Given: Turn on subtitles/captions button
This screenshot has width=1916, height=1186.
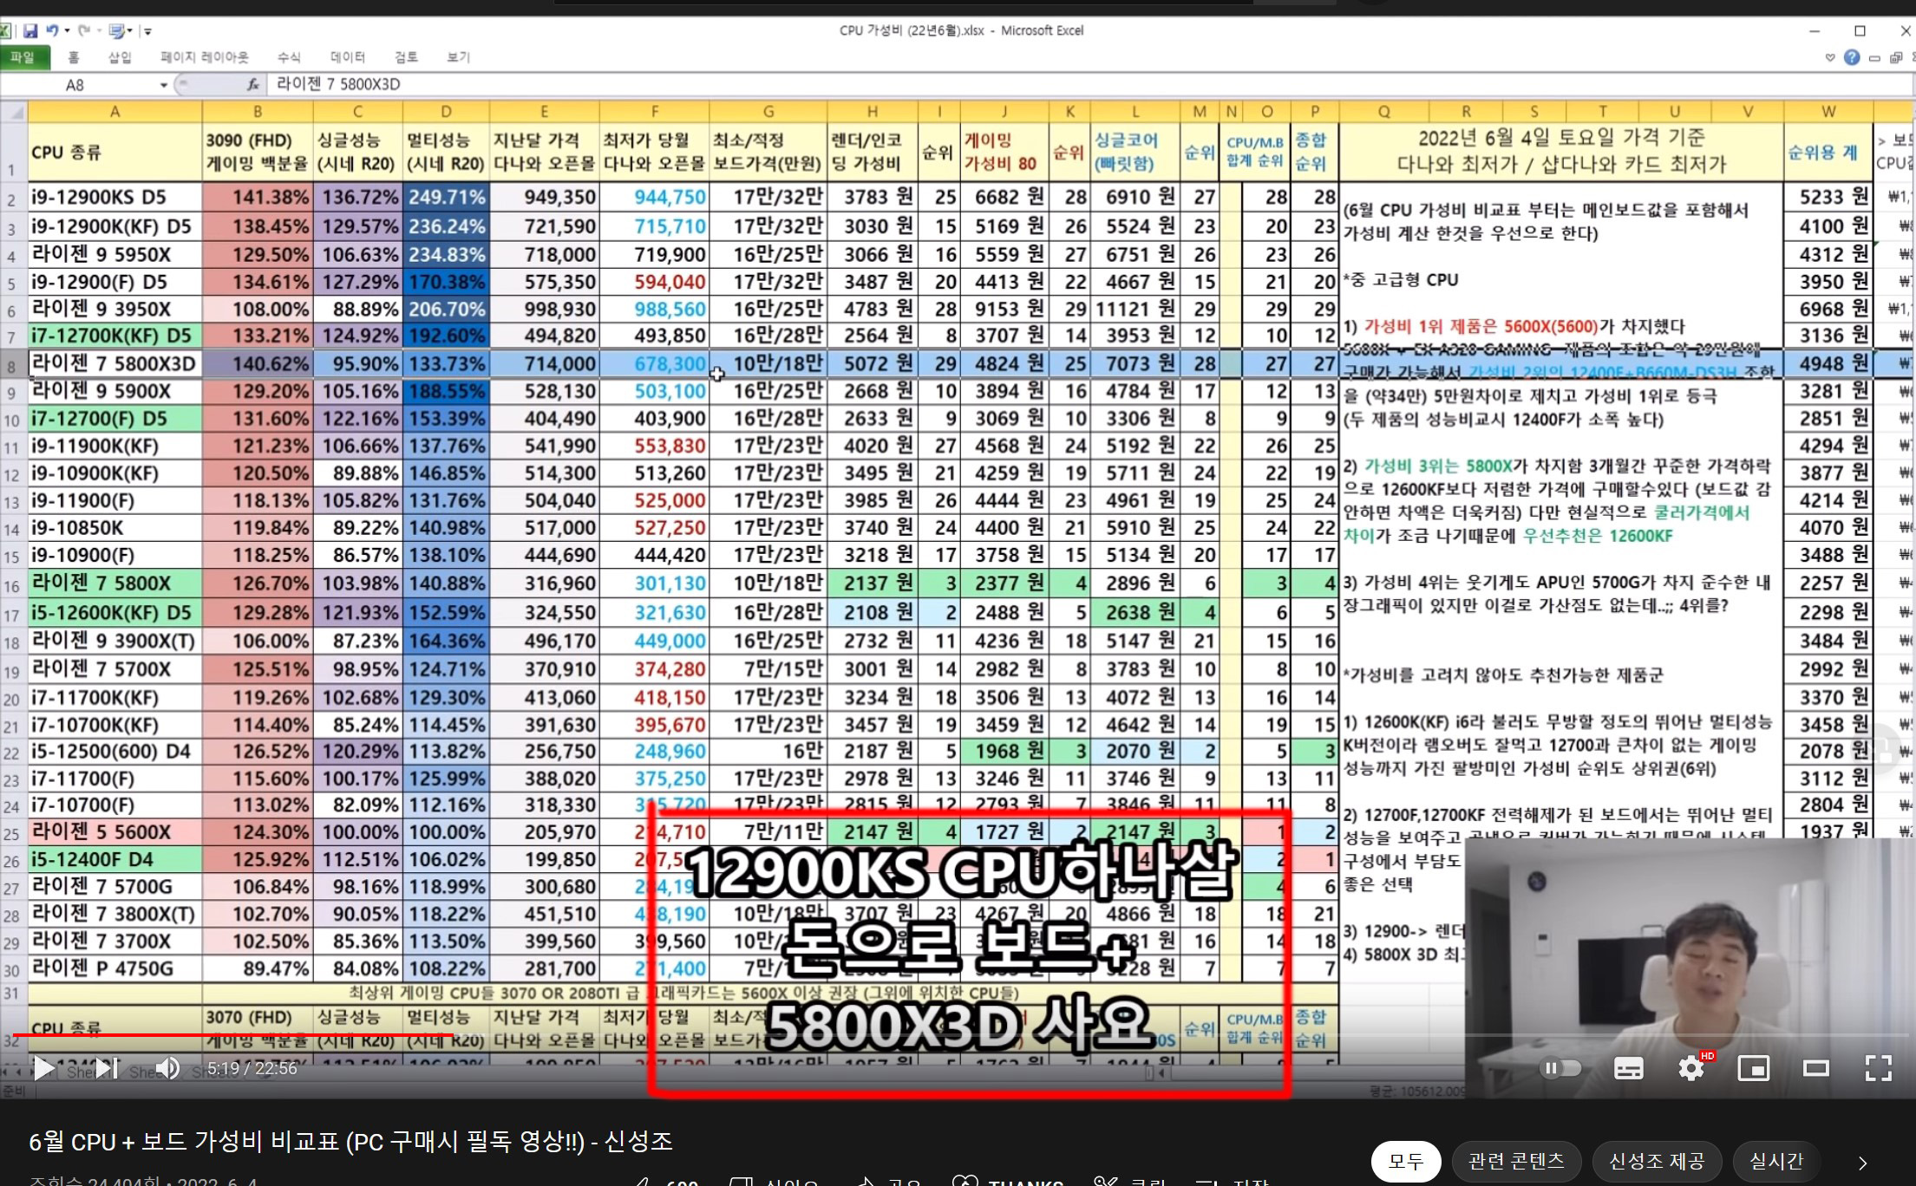Looking at the screenshot, I should click(1628, 1068).
